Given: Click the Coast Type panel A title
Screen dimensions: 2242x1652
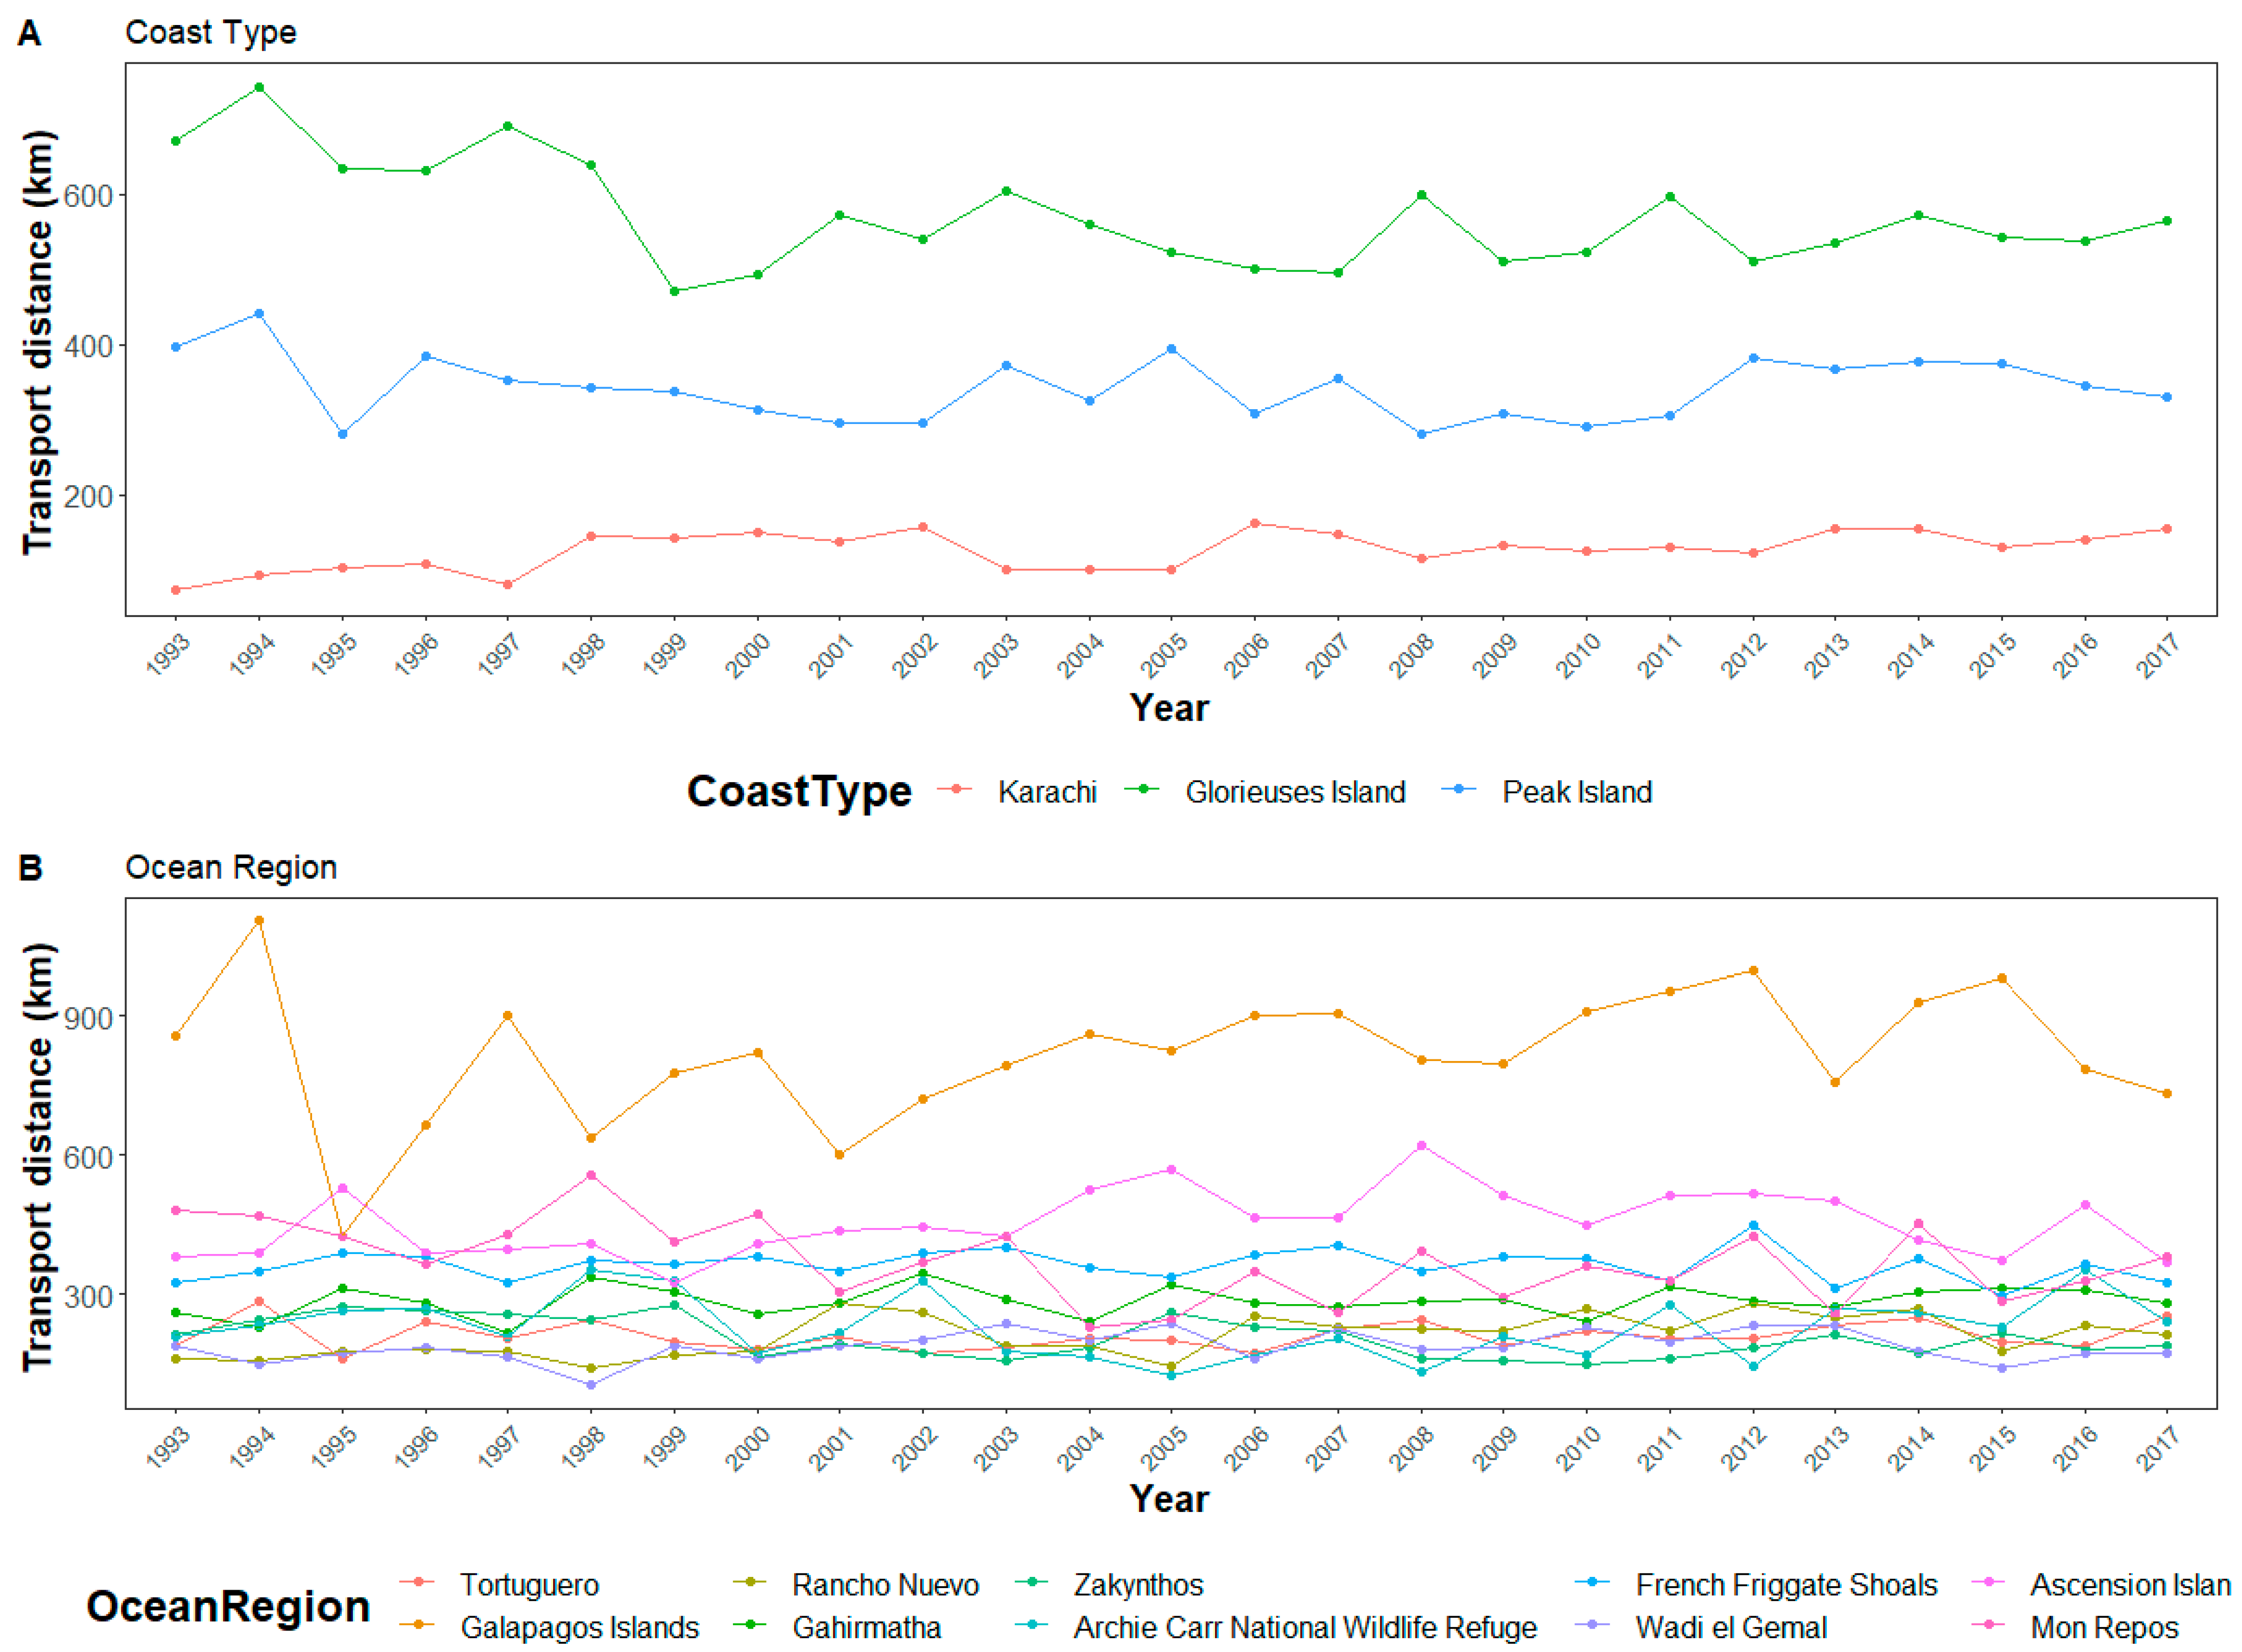Looking at the screenshot, I should (210, 32).
